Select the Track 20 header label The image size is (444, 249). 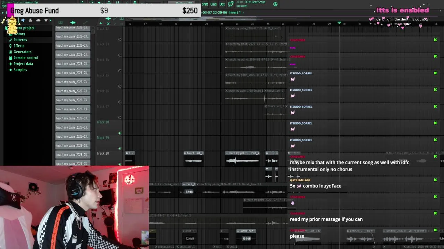103,153
